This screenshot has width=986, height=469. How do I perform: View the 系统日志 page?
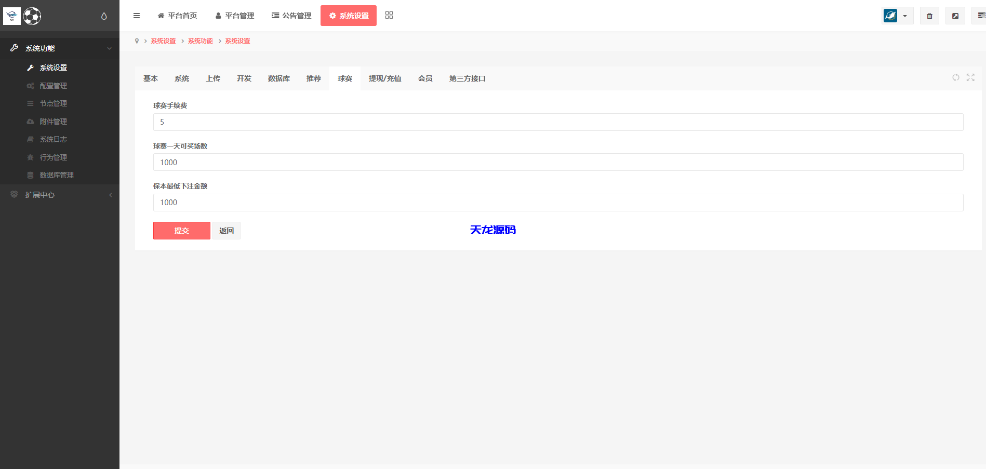click(x=52, y=139)
